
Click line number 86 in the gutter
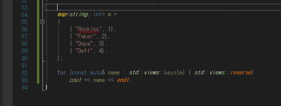point(25,29)
